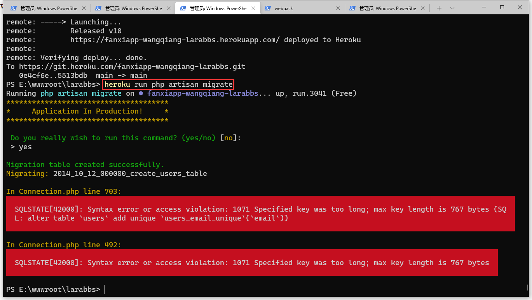Click the git.heroku.com repository URL
The height and width of the screenshot is (300, 532).
click(132, 67)
